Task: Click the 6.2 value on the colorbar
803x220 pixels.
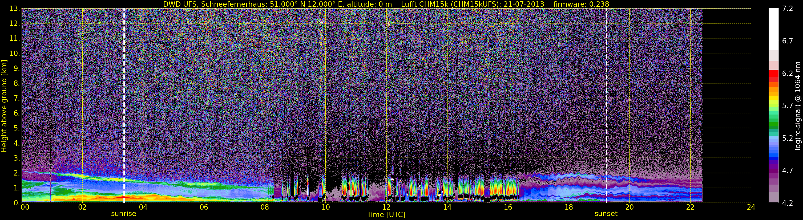Action: [x=788, y=74]
